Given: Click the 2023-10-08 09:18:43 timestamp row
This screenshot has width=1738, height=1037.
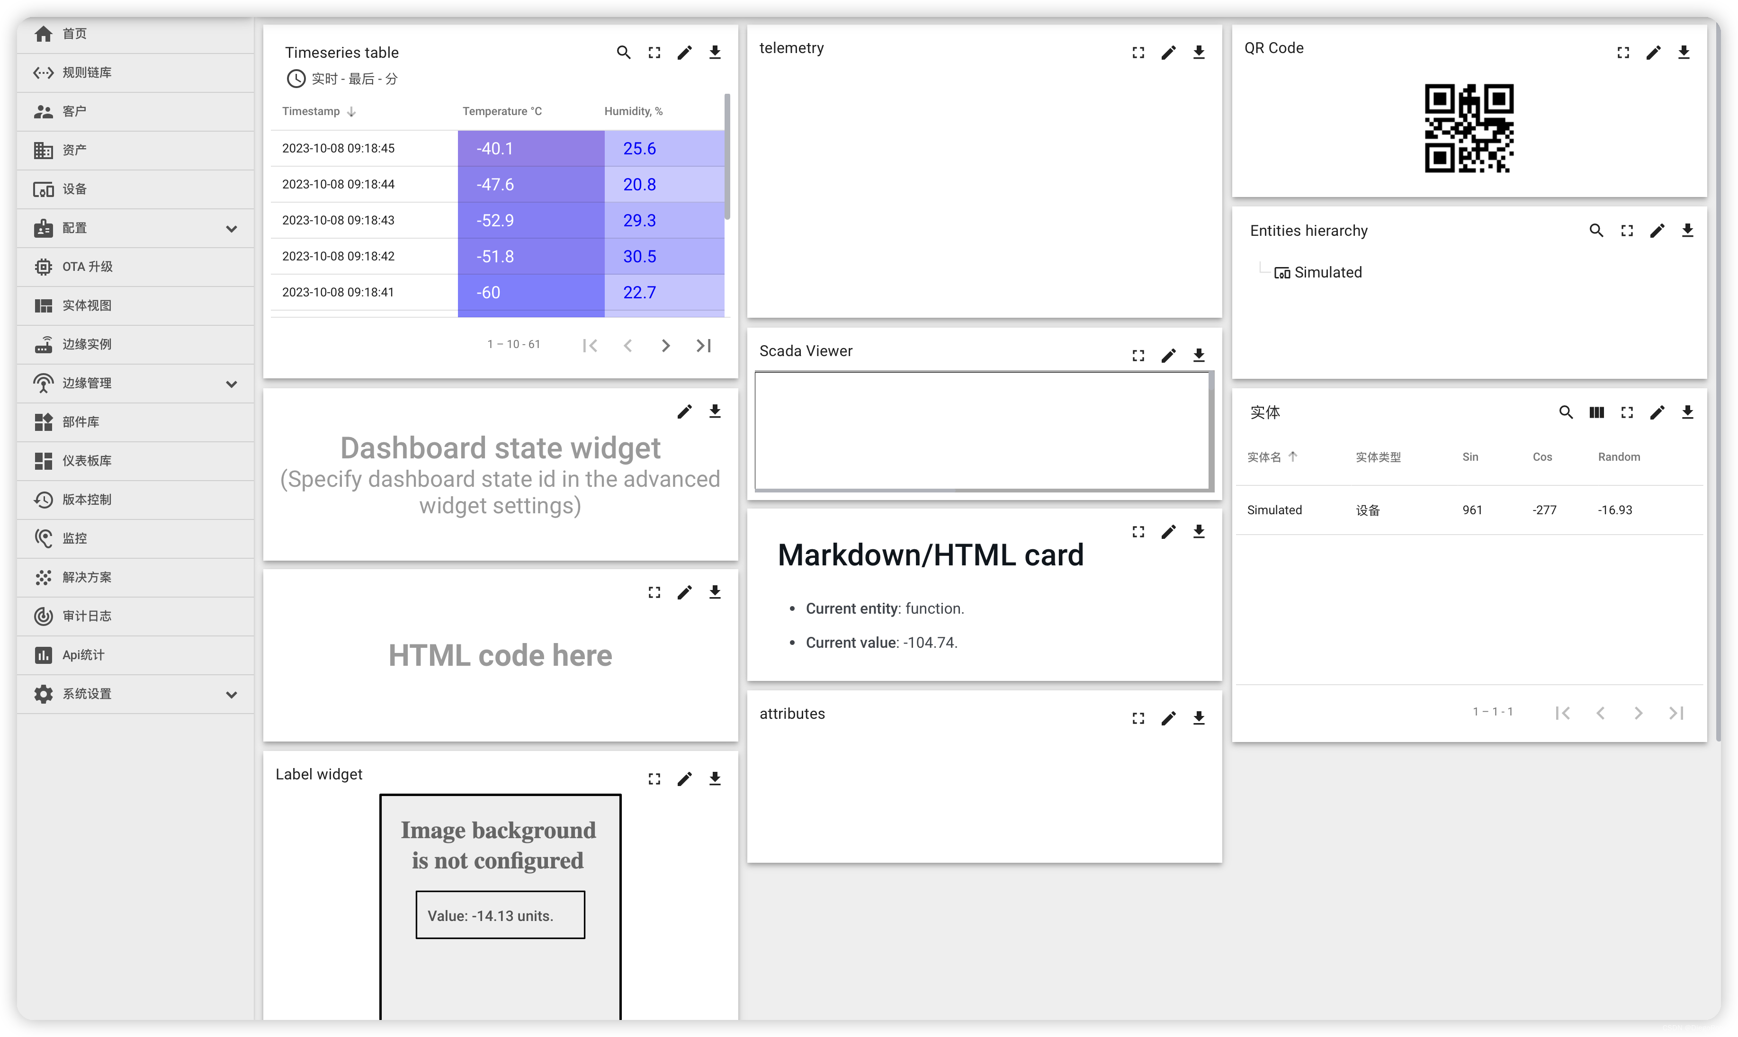Looking at the screenshot, I should (x=338, y=220).
